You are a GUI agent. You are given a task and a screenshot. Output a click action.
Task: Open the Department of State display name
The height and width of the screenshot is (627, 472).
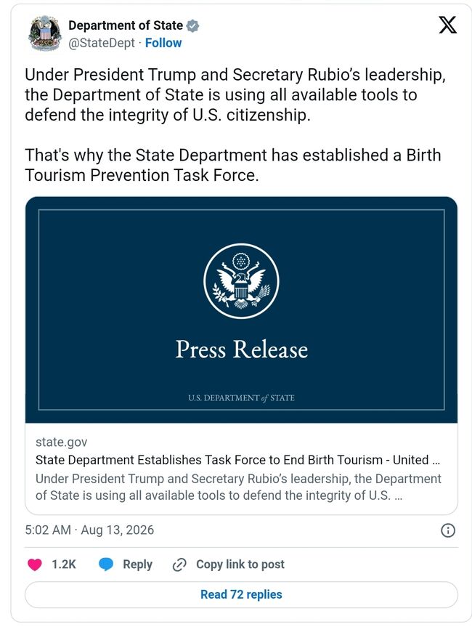pos(126,25)
